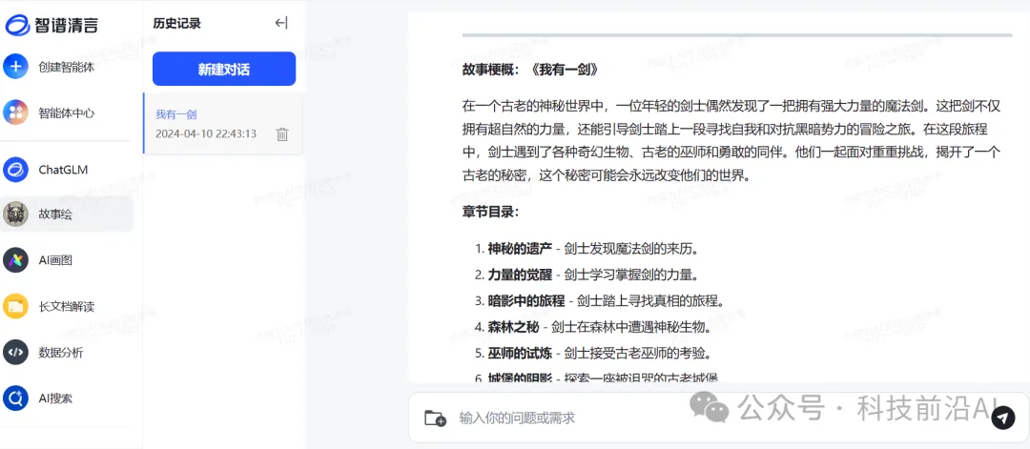Click the 数据分析 code icon
The width and height of the screenshot is (1030, 449).
coord(16,352)
